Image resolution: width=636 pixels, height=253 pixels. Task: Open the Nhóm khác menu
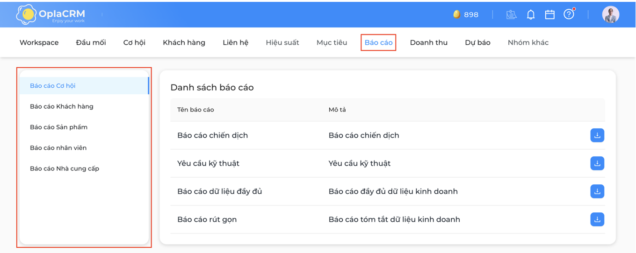[528, 42]
